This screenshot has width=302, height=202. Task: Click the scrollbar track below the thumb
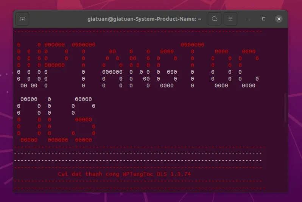286,159
